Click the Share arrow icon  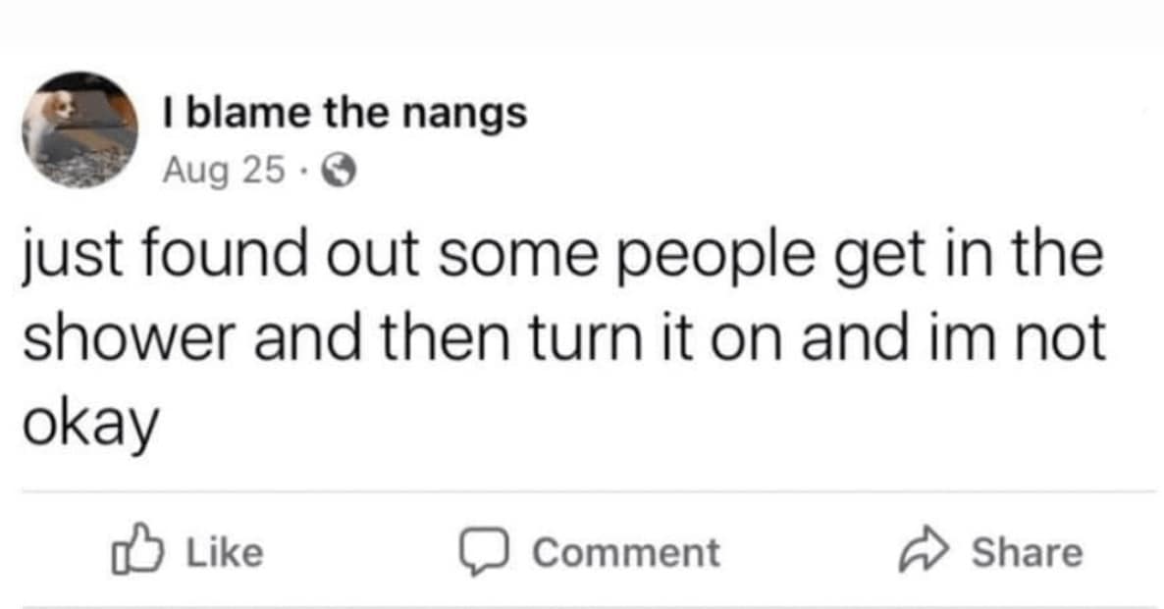click(923, 552)
